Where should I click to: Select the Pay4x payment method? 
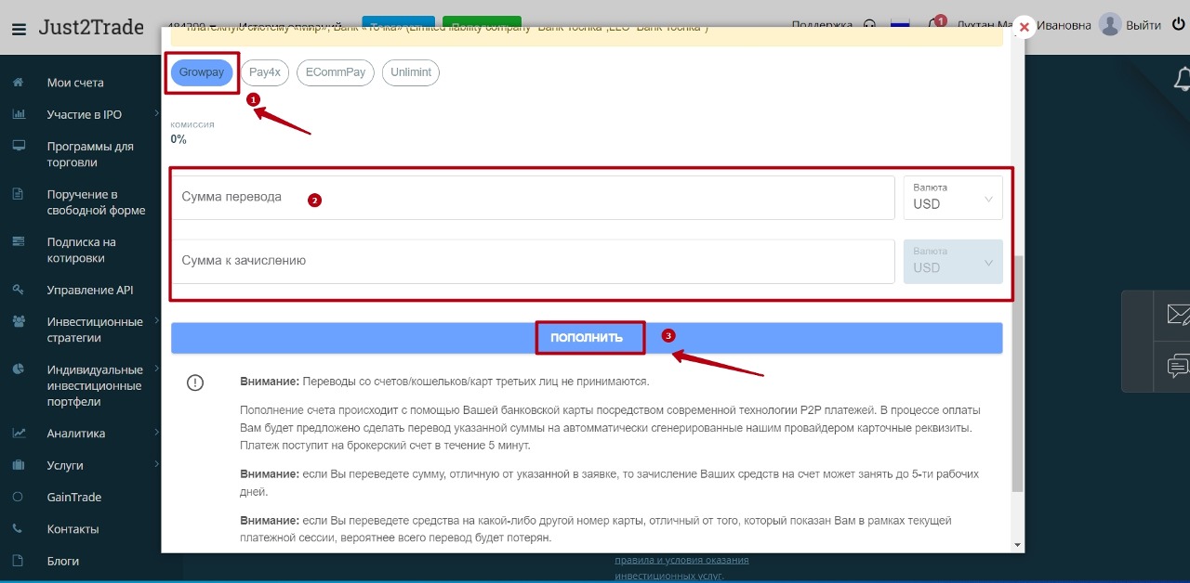click(x=265, y=72)
